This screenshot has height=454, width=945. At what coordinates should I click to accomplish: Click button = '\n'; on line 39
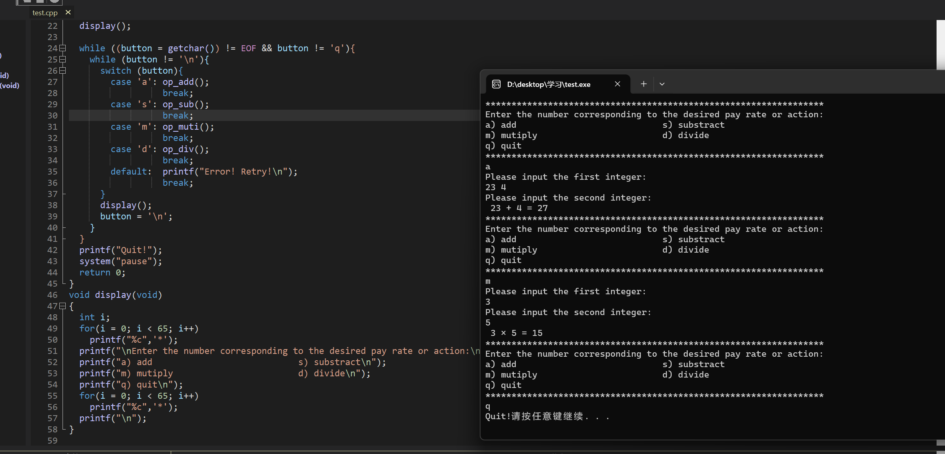click(136, 217)
